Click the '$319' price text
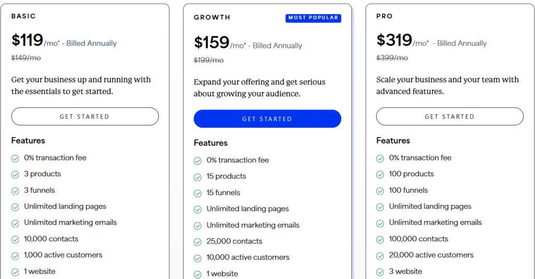This screenshot has height=279, width=535. tap(394, 40)
